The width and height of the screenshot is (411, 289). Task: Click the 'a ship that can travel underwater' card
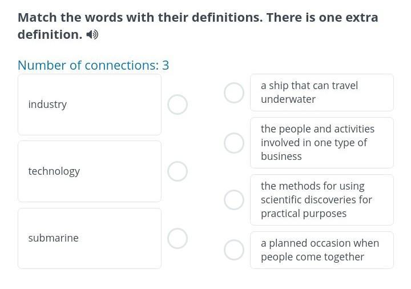point(322,93)
